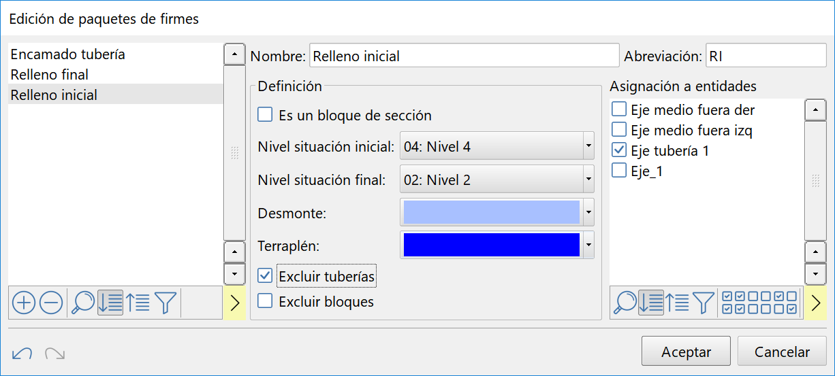Click the check-all icon under entity assignment
This screenshot has height=376, width=835.
734,303
